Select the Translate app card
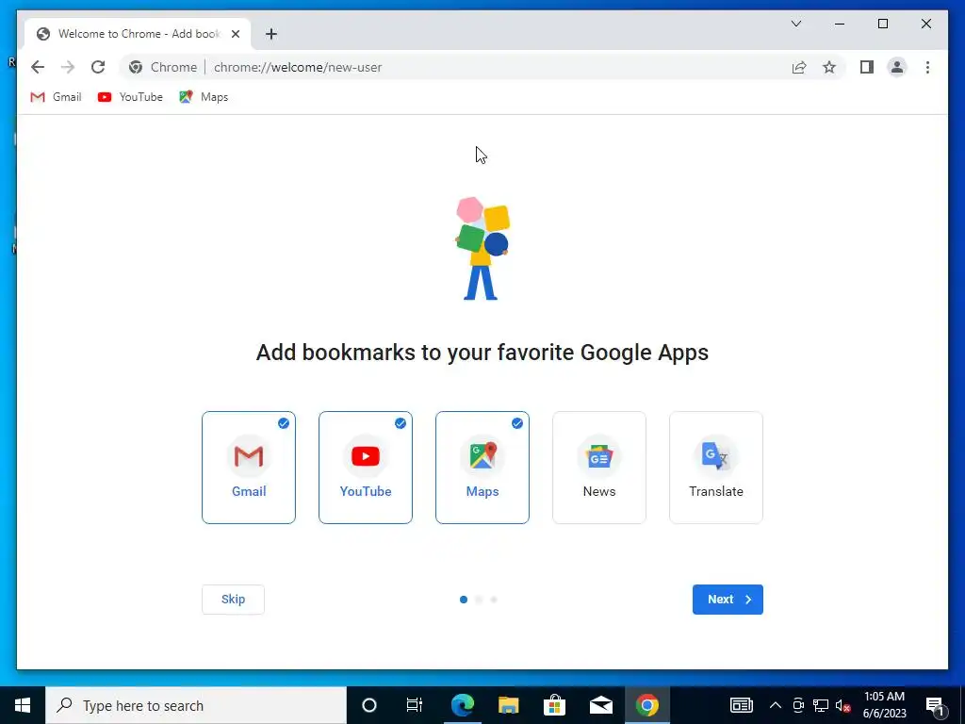This screenshot has height=724, width=965. click(x=716, y=468)
